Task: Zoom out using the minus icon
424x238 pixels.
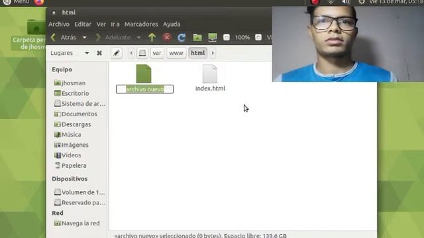Action: [227, 38]
